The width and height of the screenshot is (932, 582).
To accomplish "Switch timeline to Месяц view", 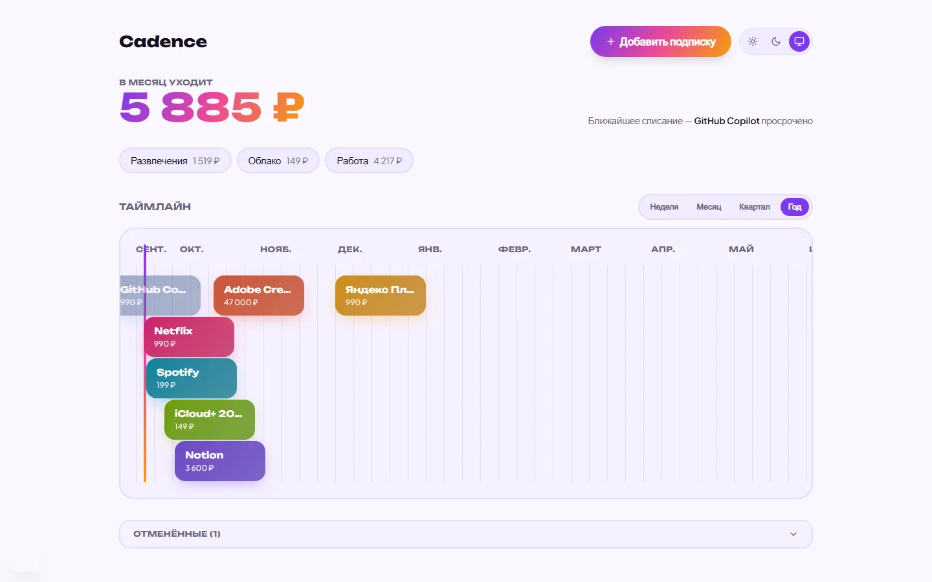I will point(709,207).
